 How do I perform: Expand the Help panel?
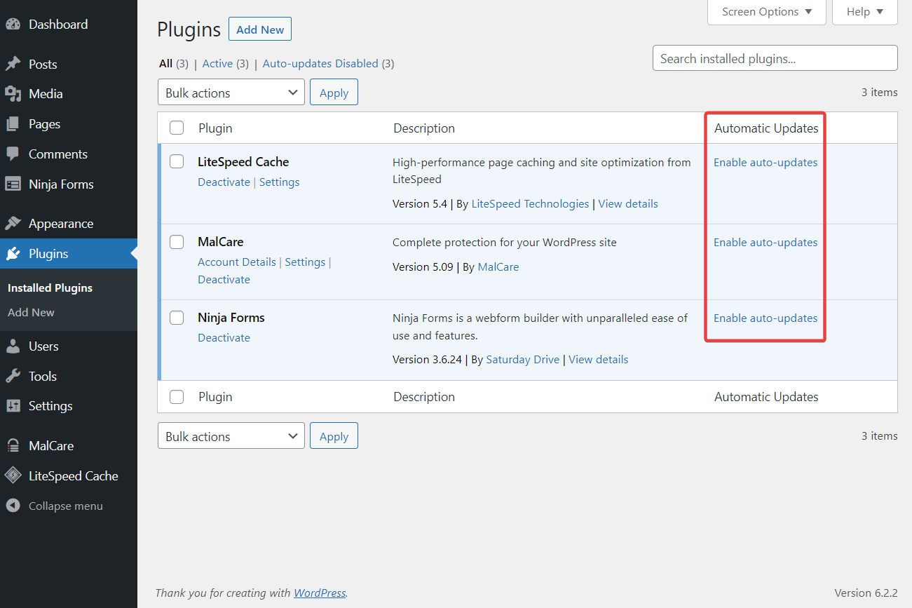coord(865,12)
